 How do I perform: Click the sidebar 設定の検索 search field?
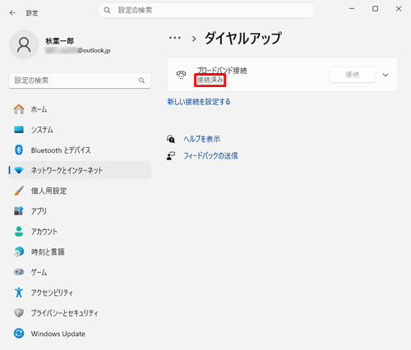tap(80, 81)
